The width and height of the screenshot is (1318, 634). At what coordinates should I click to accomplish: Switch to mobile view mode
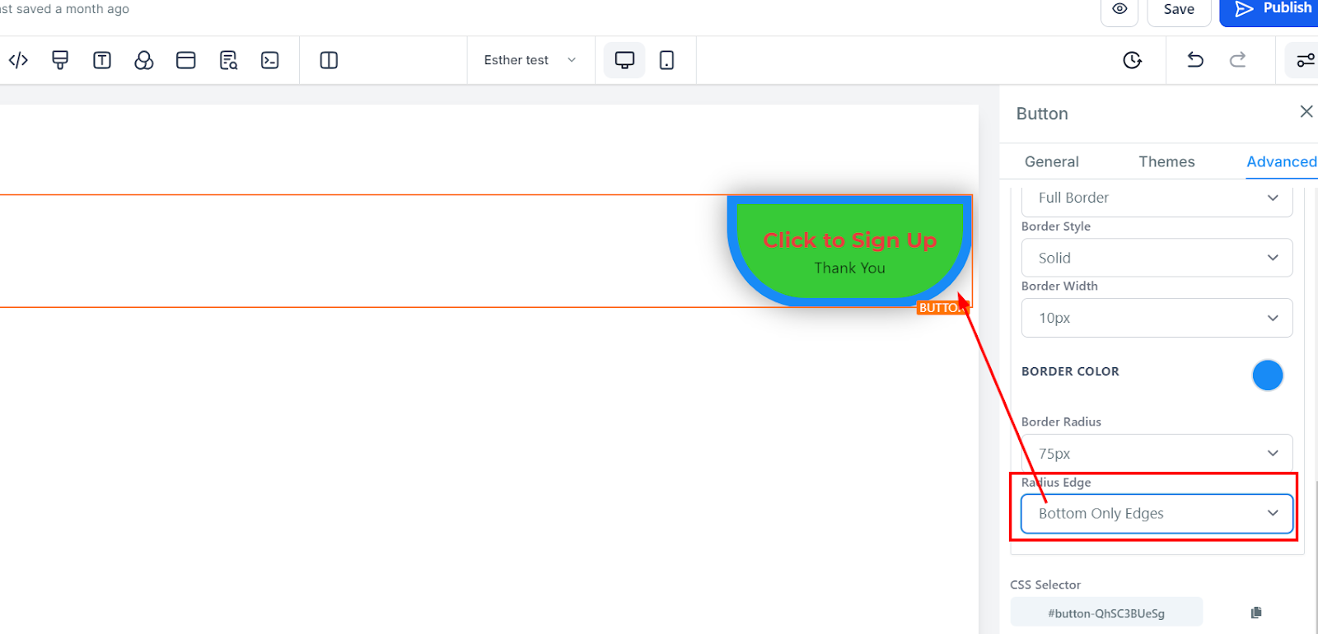667,60
